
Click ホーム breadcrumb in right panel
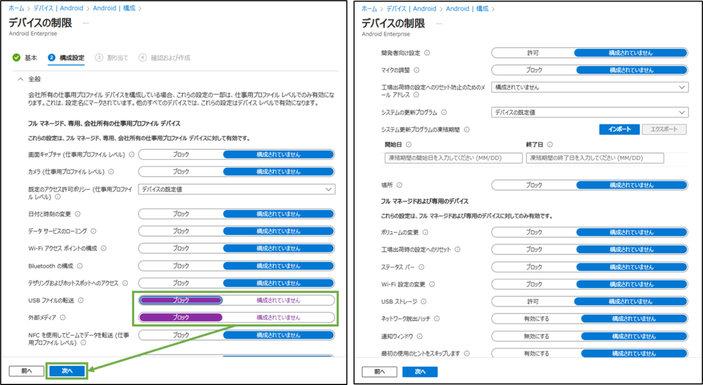[369, 8]
